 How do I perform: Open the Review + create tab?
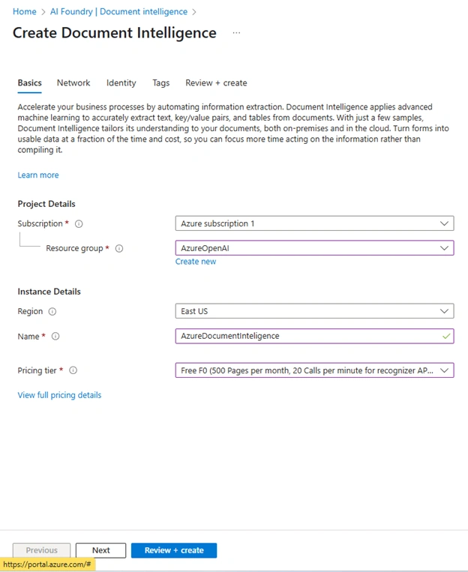216,82
